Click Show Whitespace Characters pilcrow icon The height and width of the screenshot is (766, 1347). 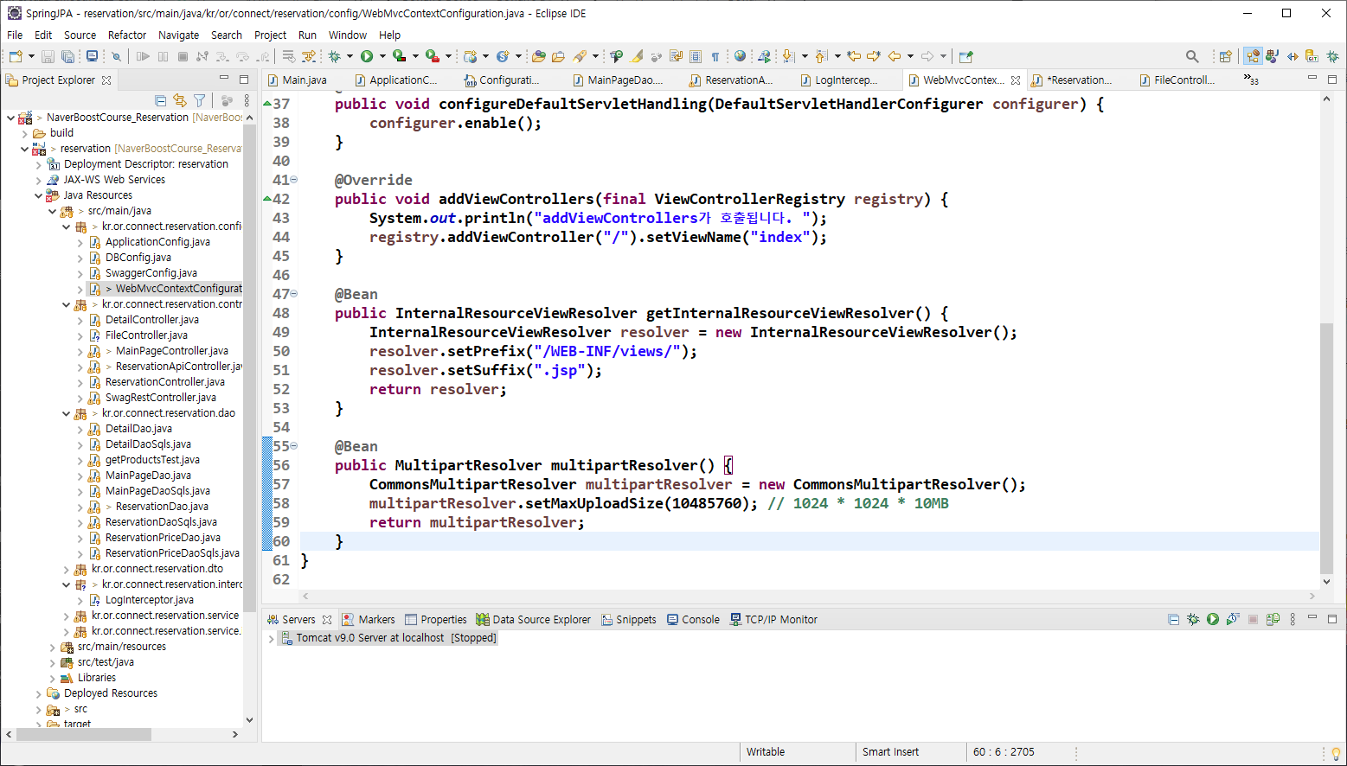(x=715, y=56)
